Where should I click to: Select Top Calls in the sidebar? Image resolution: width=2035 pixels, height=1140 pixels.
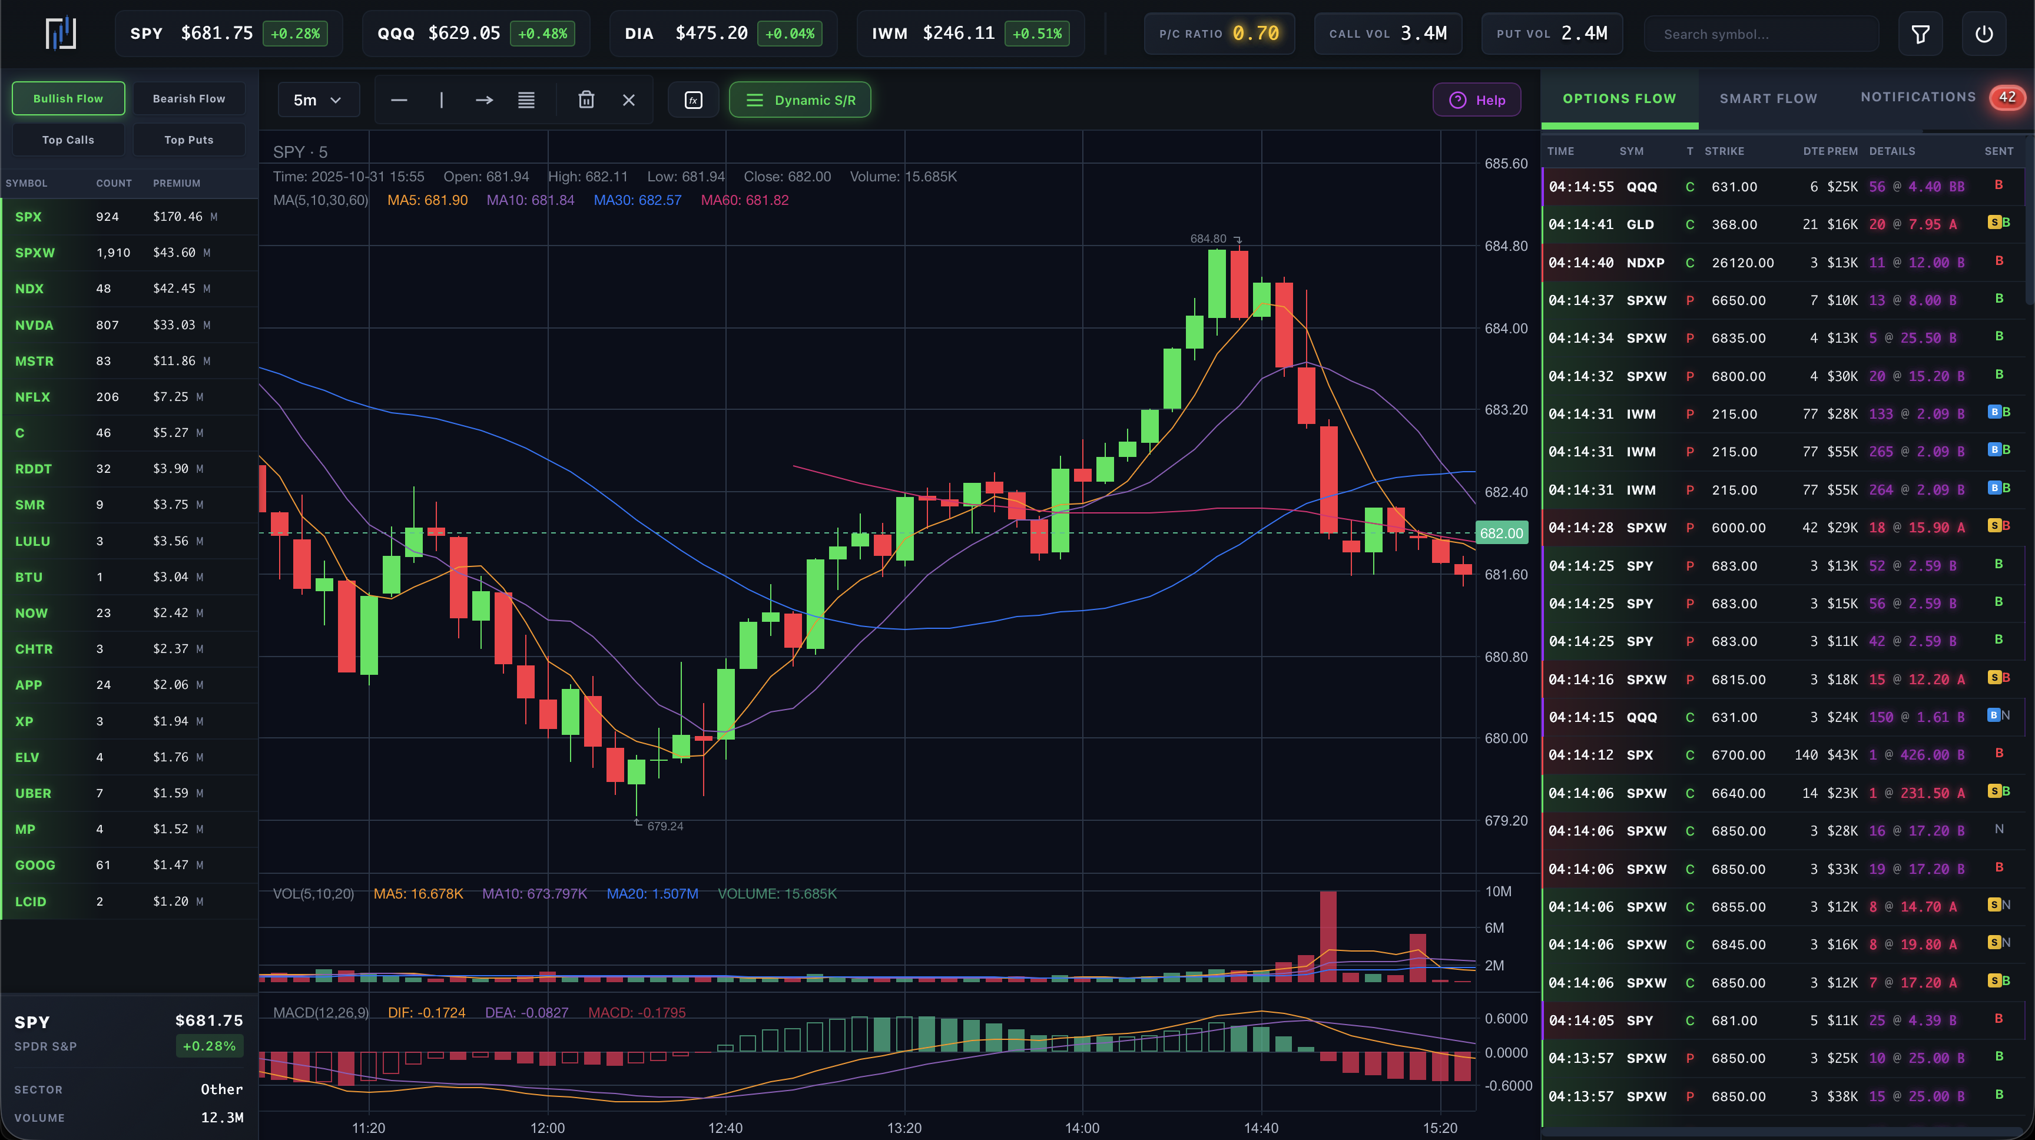click(68, 139)
